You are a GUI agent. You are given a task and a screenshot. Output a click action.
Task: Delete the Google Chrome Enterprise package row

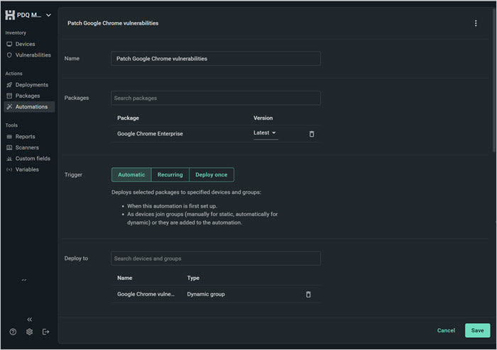(312, 134)
